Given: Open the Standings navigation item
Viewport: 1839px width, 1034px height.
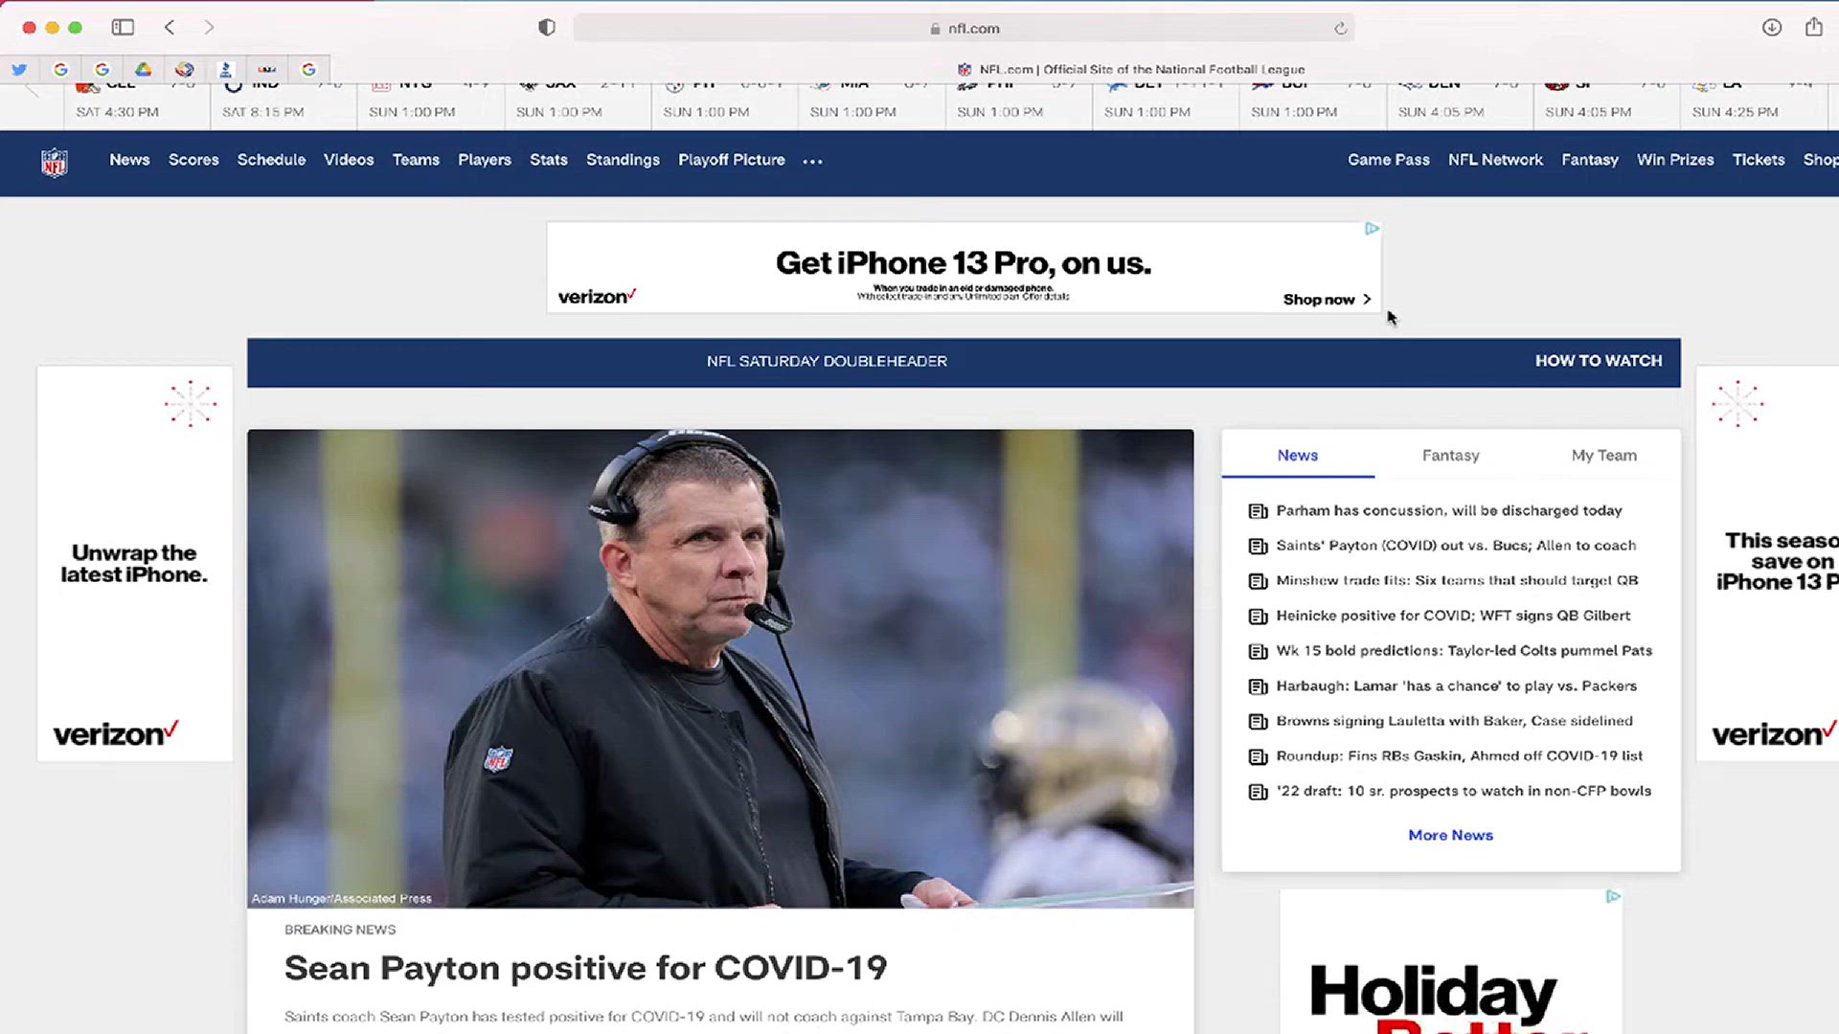Looking at the screenshot, I should [623, 160].
